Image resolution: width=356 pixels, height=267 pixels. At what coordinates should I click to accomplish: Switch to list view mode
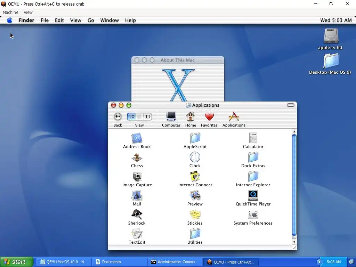[x=139, y=116]
